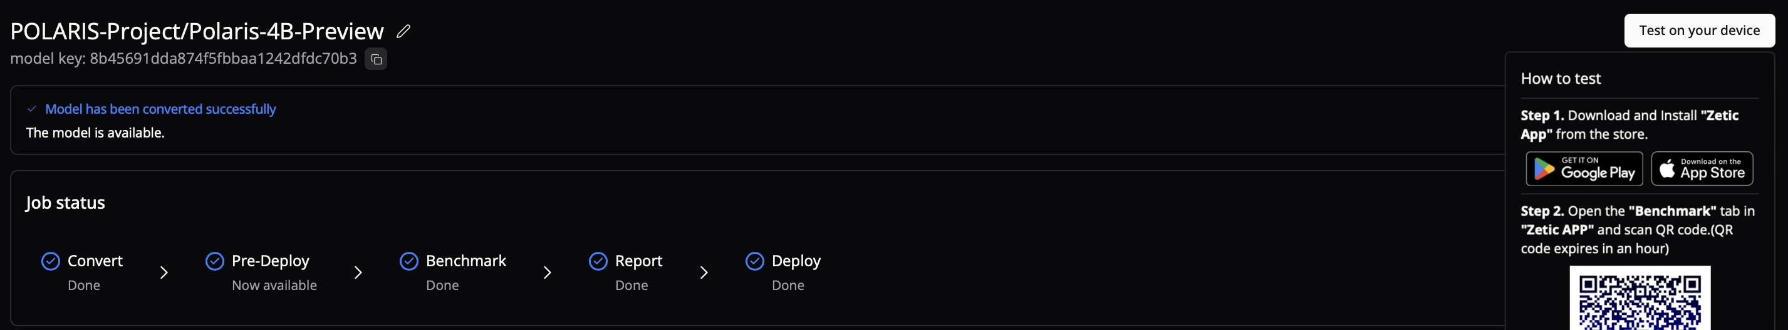Image resolution: width=1788 pixels, height=330 pixels.
Task: Copy the model key with the copy icon
Action: point(376,59)
